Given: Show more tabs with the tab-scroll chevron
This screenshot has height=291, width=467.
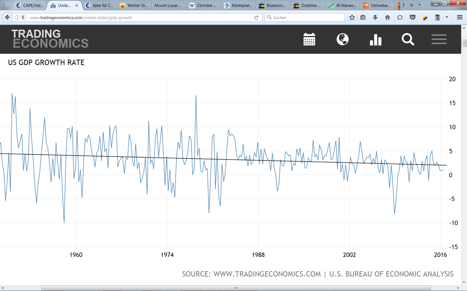Looking at the screenshot, I should point(404,5).
